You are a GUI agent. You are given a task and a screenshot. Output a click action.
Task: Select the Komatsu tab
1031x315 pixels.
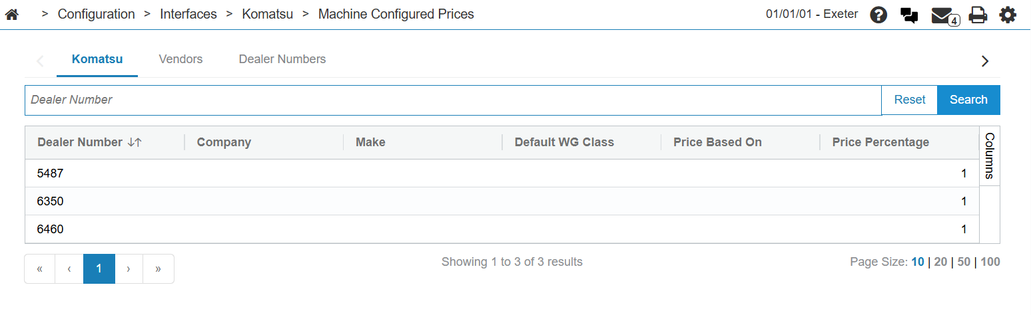click(97, 59)
